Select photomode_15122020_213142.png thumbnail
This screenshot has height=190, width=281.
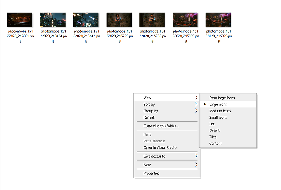pos(86,20)
